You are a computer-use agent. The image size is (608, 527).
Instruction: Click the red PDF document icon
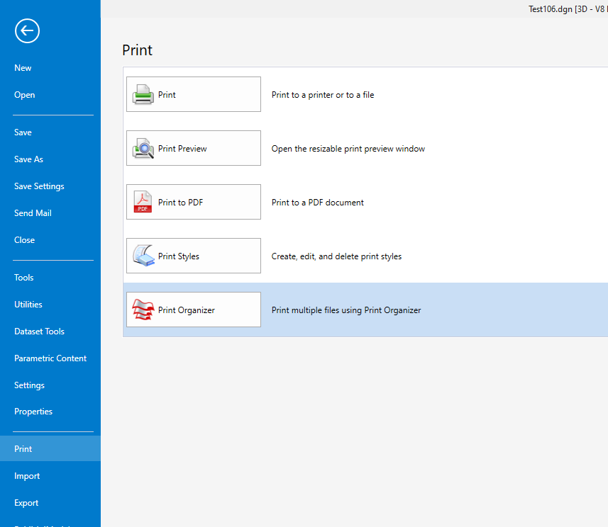(x=143, y=202)
